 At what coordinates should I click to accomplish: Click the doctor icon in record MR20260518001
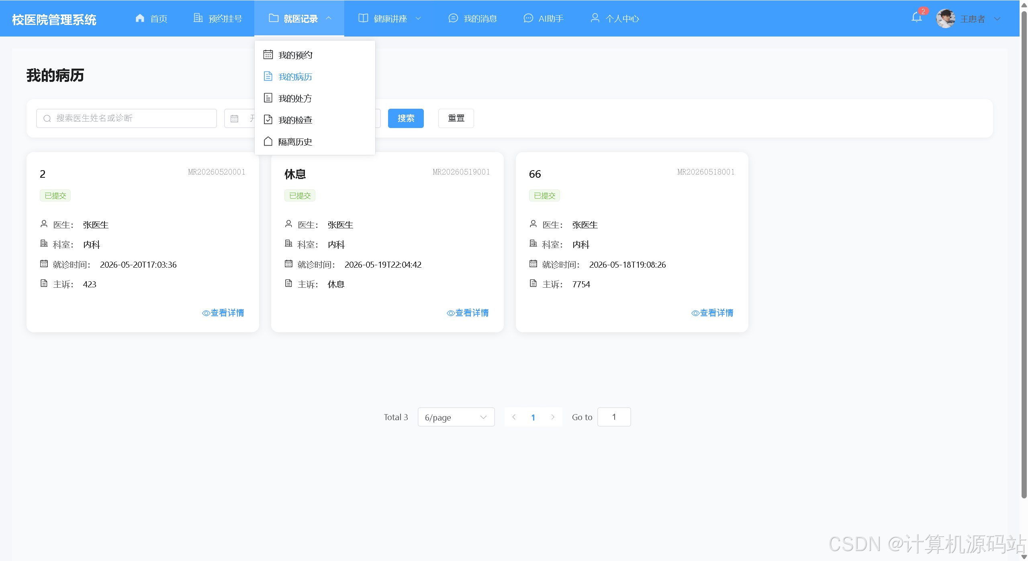tap(533, 224)
